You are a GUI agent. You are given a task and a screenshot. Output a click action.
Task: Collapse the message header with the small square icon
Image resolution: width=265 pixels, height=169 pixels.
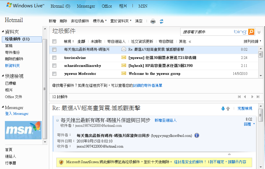58,120
